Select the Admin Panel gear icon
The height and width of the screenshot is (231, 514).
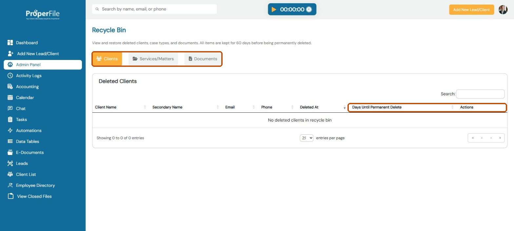[x=10, y=65]
